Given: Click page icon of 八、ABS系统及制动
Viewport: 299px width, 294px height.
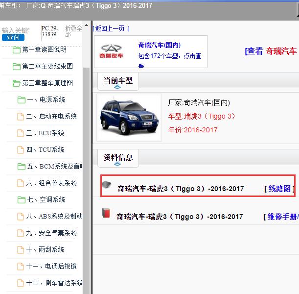Looking at the screenshot, I should coord(21,217).
